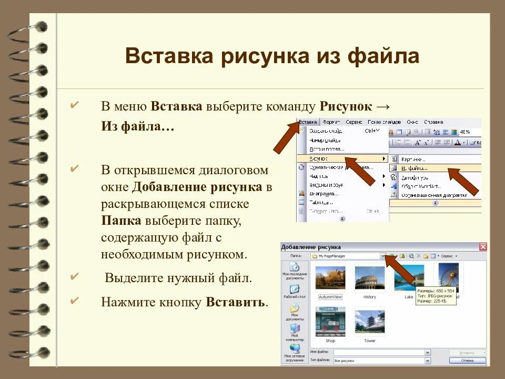This screenshot has width=505, height=379.
Task: Click the Картинки clip art icon
Action: pyautogui.click(x=394, y=159)
